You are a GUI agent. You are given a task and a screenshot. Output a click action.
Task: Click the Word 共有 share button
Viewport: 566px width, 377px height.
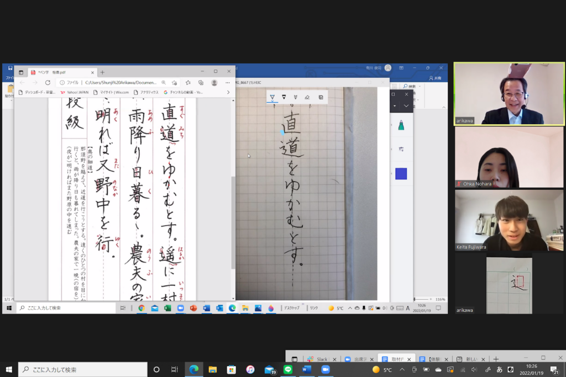[436, 78]
